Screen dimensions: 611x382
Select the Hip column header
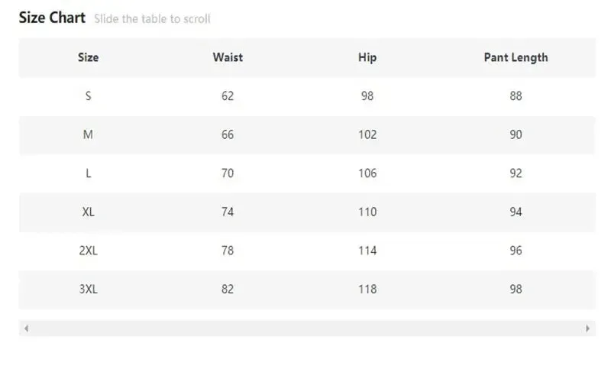(x=367, y=57)
